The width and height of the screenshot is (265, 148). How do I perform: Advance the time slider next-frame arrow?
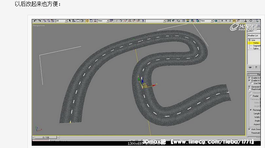58,137
